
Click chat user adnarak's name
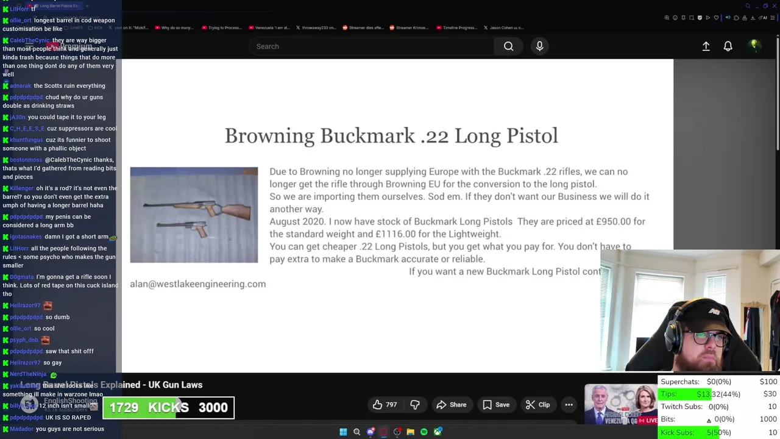click(21, 86)
